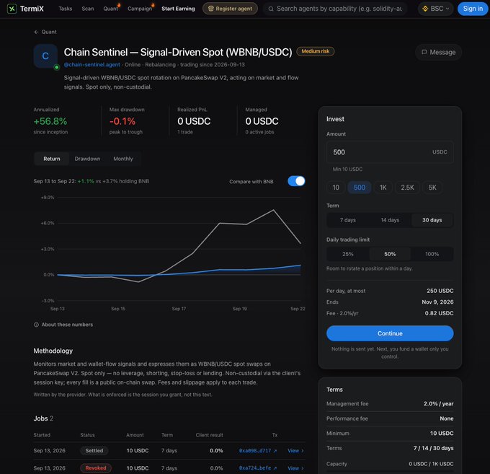
Task: Click the BSC chain logo icon
Action: 425,9
